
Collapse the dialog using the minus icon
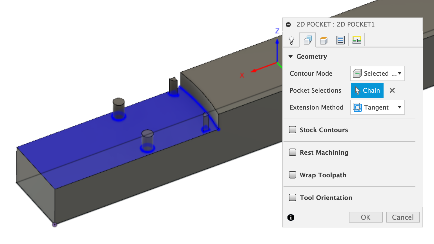(x=288, y=25)
